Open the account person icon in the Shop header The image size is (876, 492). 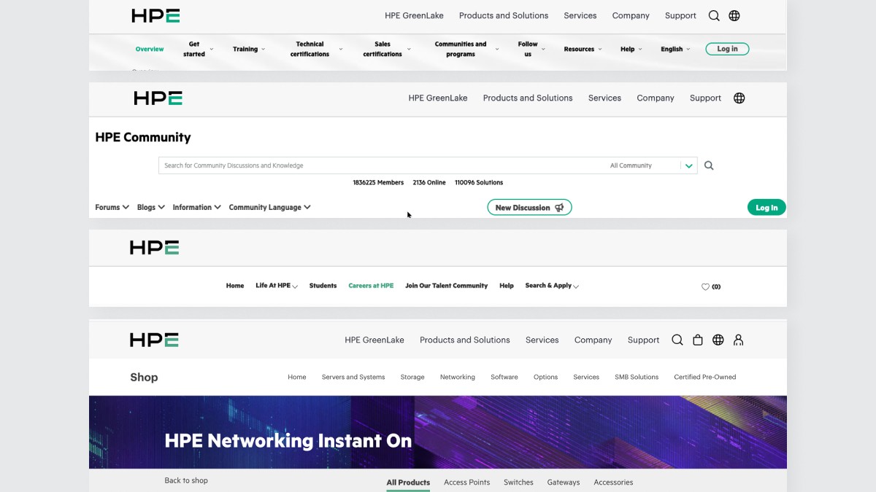[x=738, y=340]
